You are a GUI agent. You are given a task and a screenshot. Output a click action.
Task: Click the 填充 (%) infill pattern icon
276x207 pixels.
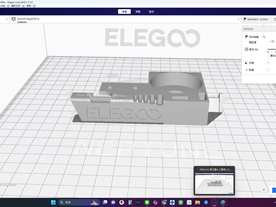pos(246,49)
